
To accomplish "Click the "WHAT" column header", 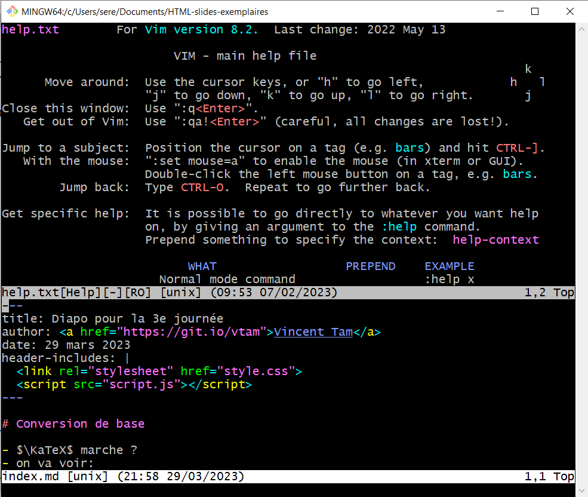I will click(202, 266).
